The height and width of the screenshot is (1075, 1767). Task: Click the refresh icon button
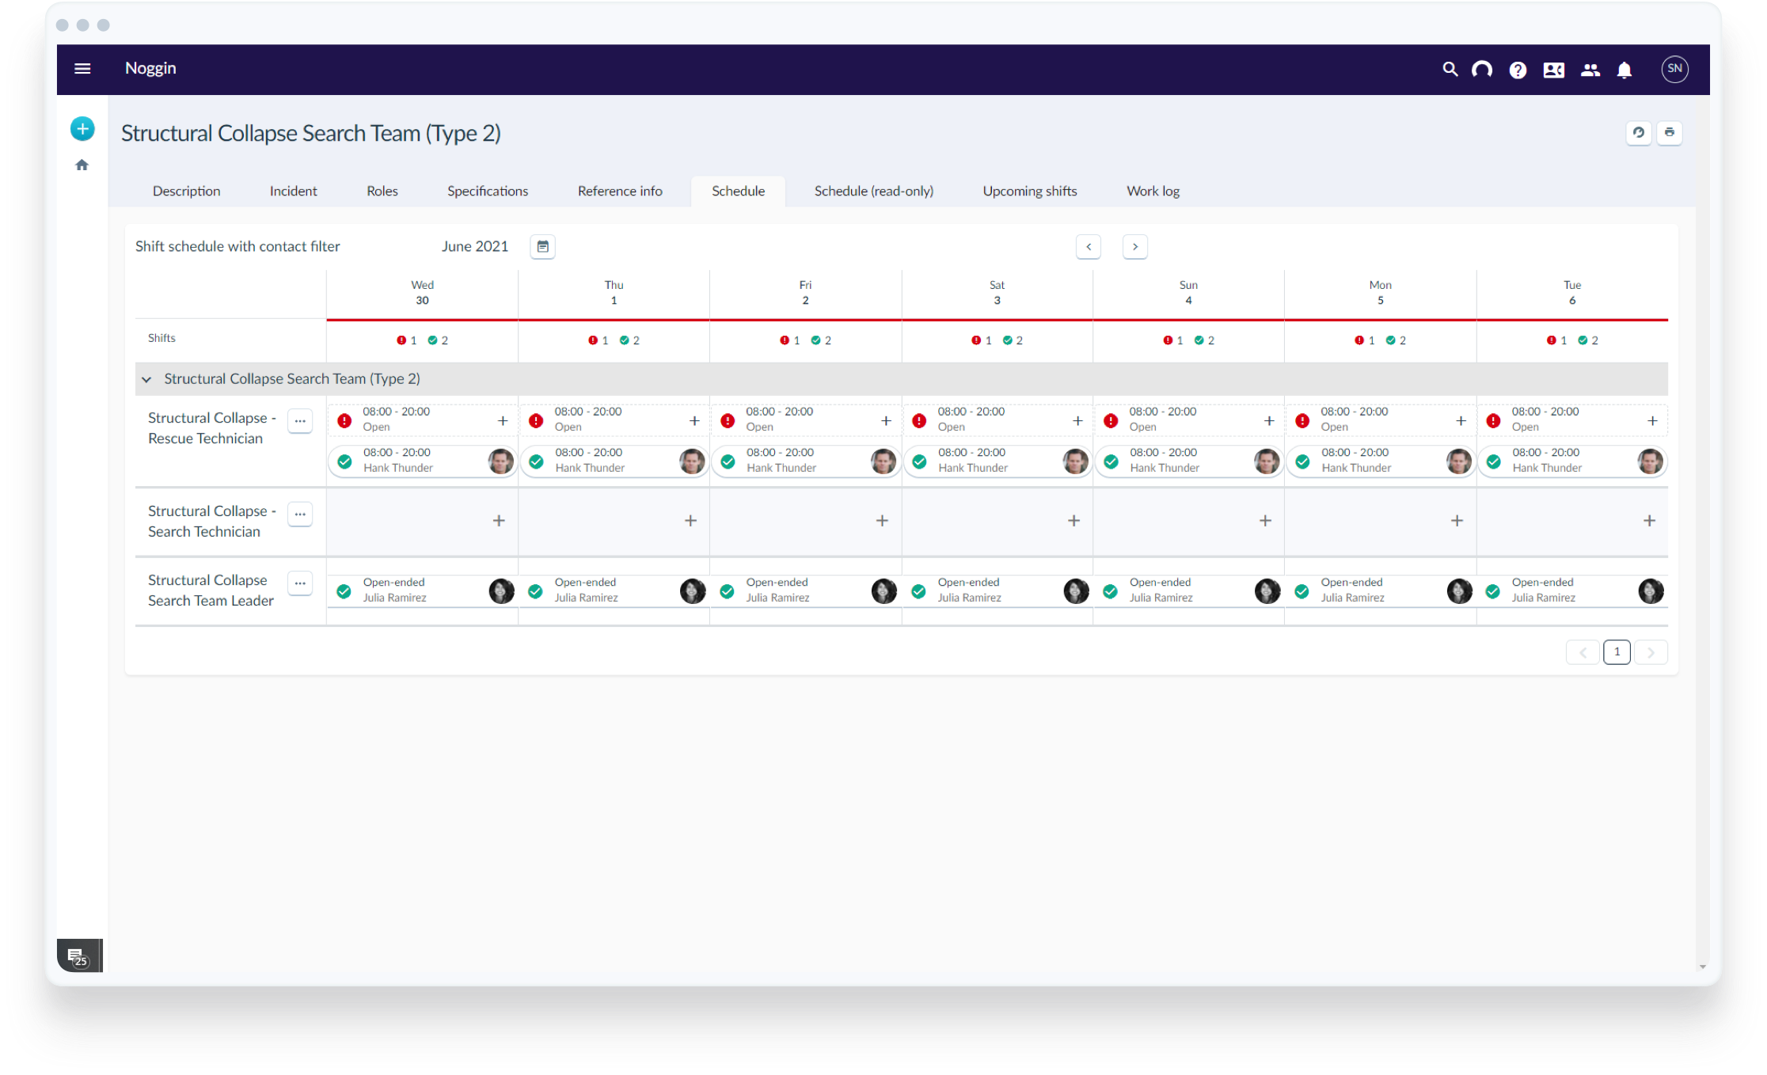1639,132
